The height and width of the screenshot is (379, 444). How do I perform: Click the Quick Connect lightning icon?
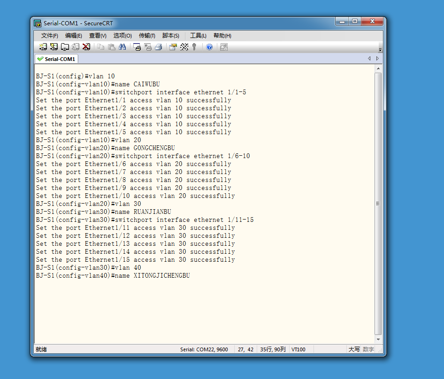[x=54, y=47]
